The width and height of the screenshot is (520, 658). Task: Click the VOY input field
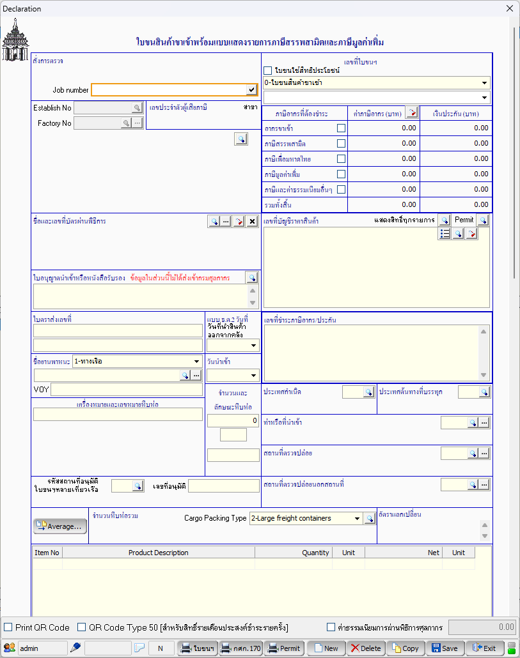[x=127, y=390]
